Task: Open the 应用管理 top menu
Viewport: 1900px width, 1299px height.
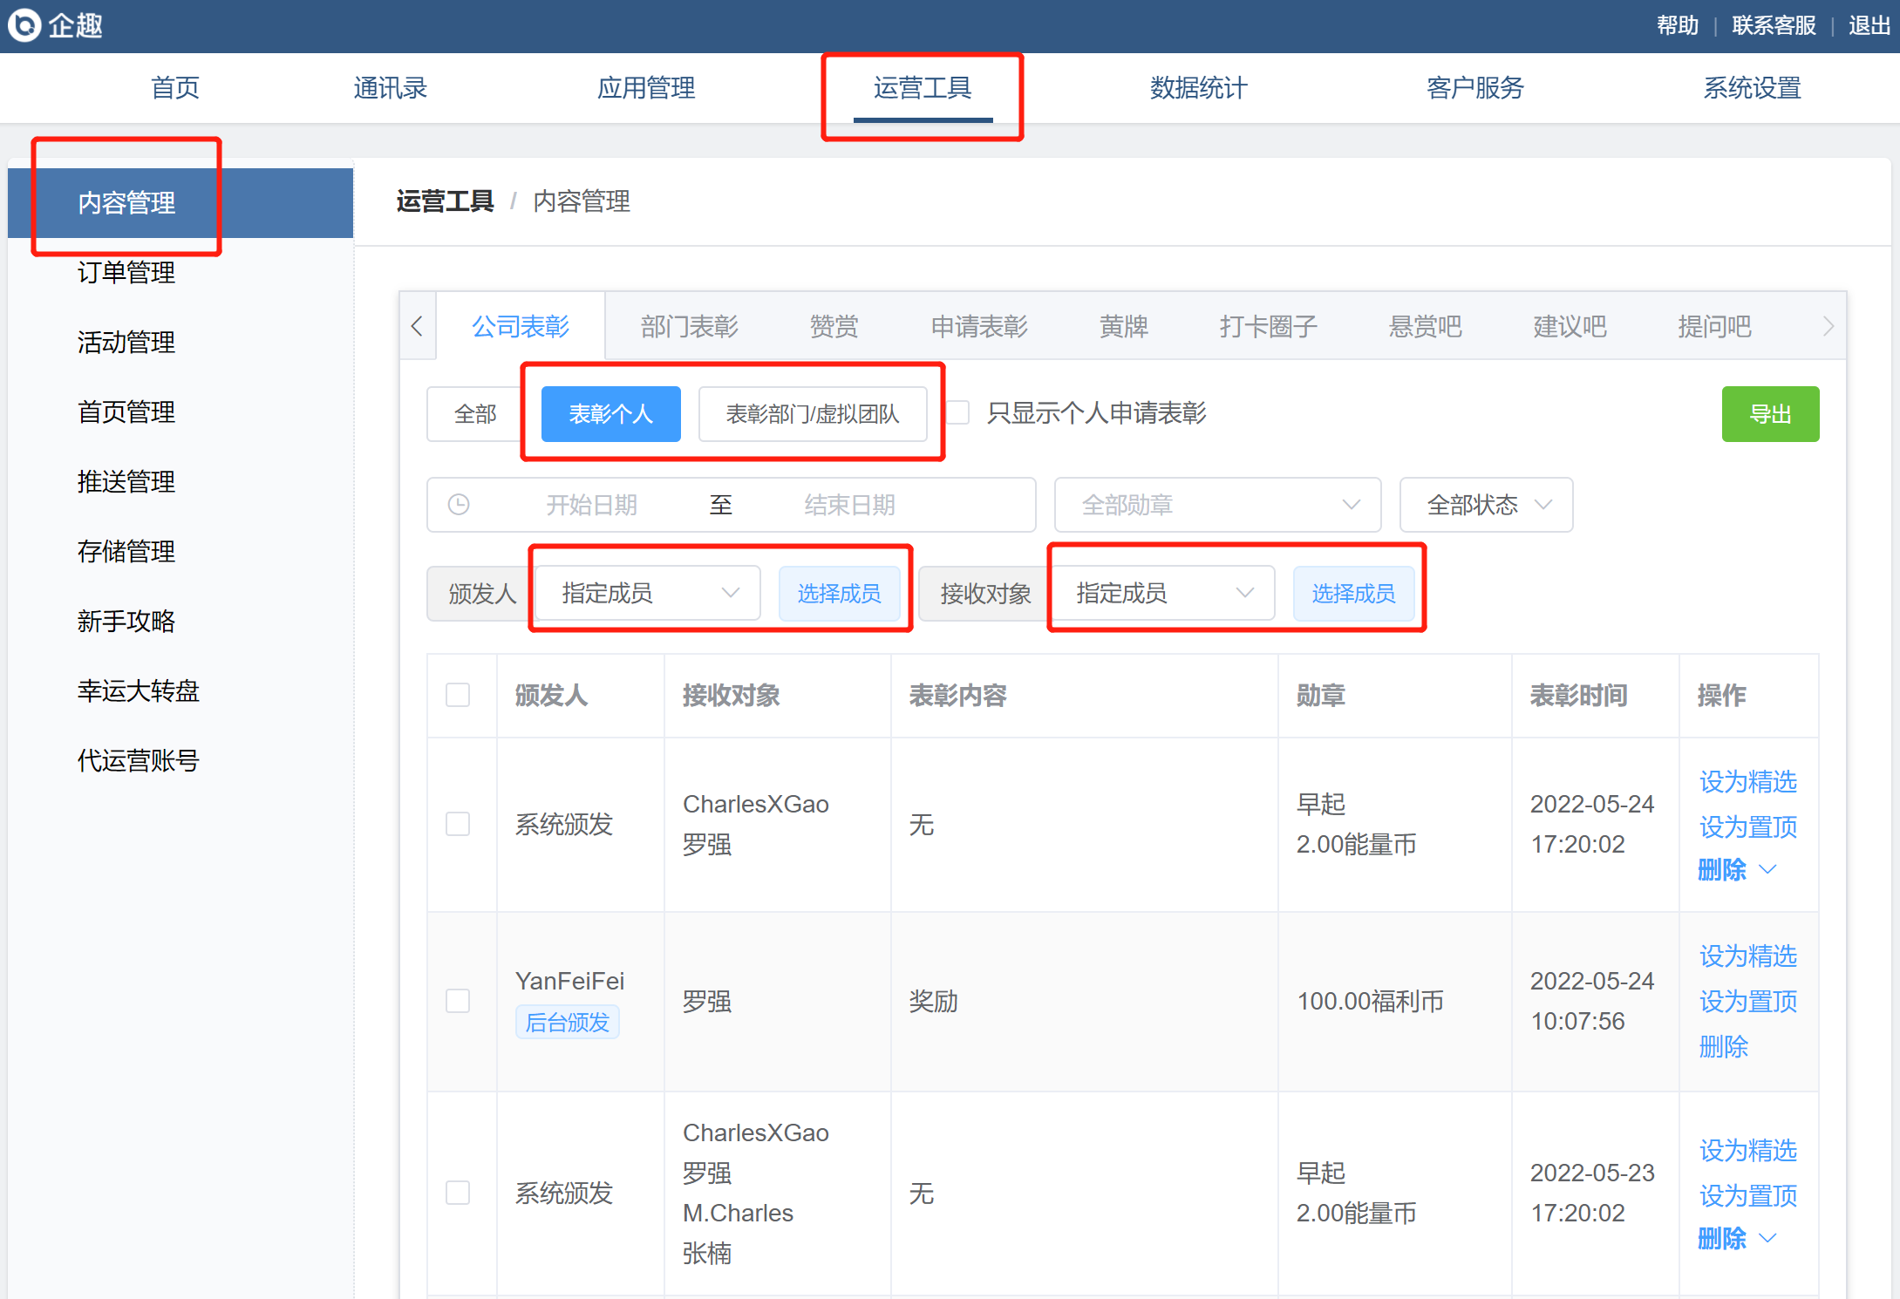Action: [646, 88]
